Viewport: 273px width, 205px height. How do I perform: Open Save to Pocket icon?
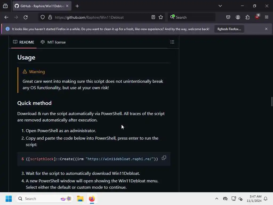tap(228, 17)
